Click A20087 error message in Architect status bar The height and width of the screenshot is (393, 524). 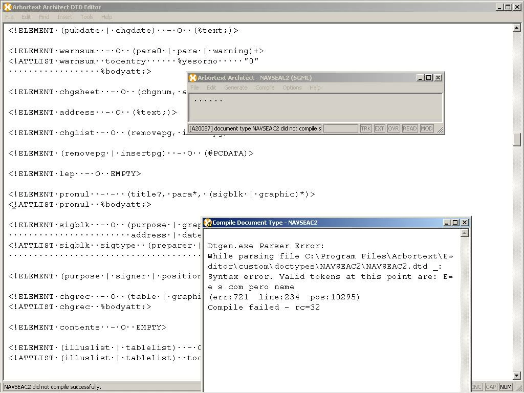click(x=255, y=128)
